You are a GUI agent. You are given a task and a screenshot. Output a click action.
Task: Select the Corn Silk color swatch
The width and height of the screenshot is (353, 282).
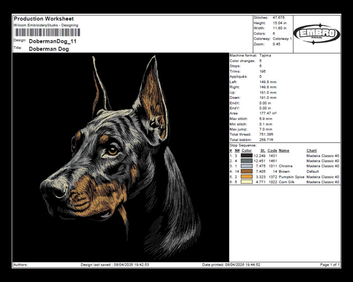pos(246,182)
